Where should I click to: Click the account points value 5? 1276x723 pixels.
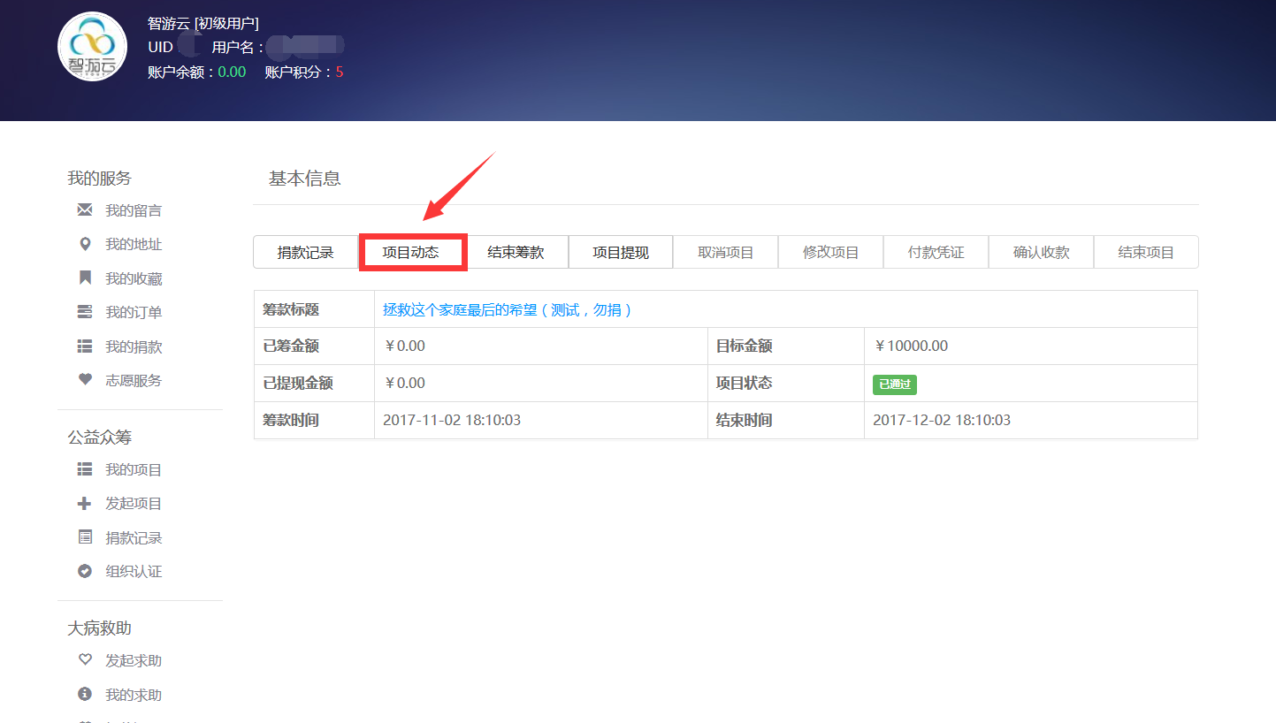point(340,72)
